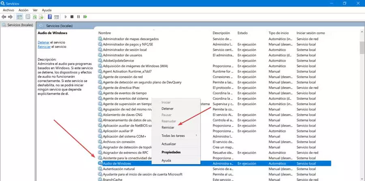Click the green Refresh toolbar icon

35,17
